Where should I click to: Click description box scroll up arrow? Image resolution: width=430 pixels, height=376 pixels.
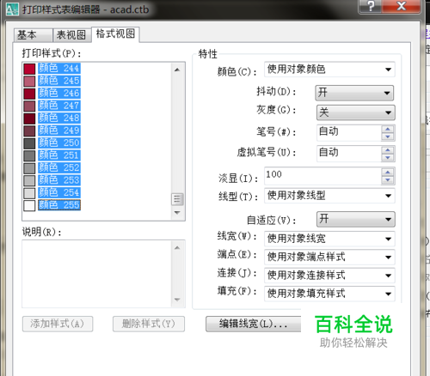point(177,248)
